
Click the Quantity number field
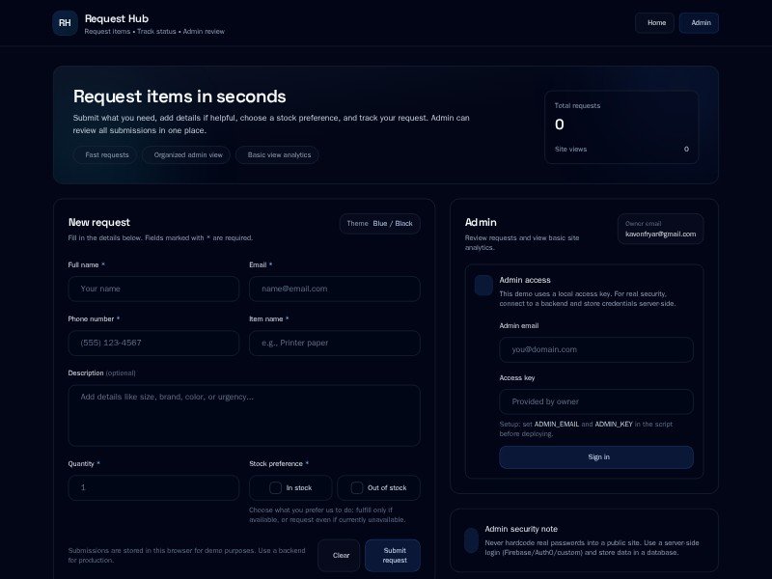(x=153, y=487)
